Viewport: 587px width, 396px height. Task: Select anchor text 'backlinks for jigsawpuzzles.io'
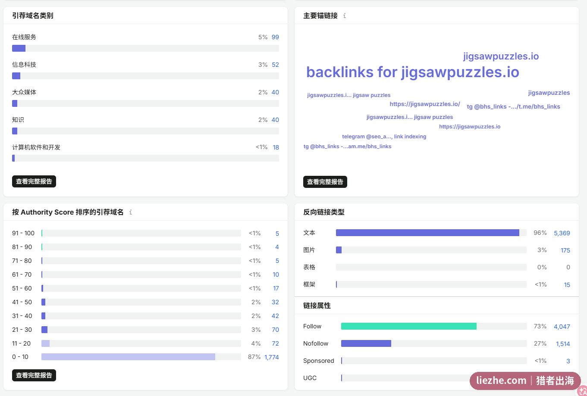[413, 72]
